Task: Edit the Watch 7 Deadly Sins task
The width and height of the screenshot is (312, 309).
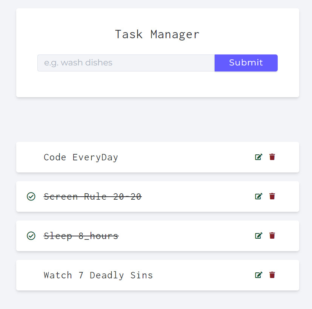Action: pyautogui.click(x=258, y=275)
